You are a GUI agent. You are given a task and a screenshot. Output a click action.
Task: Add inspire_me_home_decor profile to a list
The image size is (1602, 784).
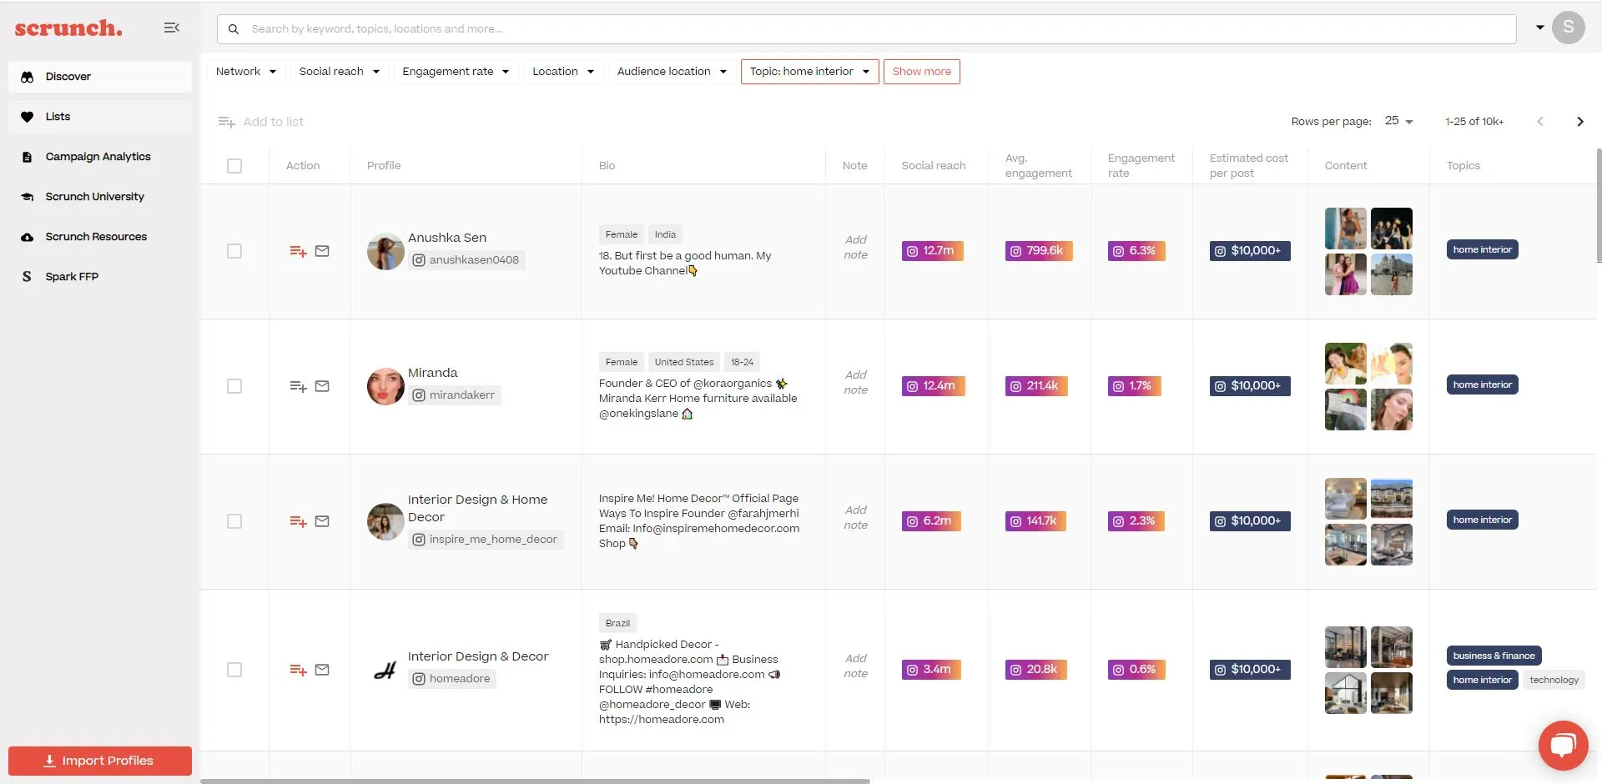[298, 521]
